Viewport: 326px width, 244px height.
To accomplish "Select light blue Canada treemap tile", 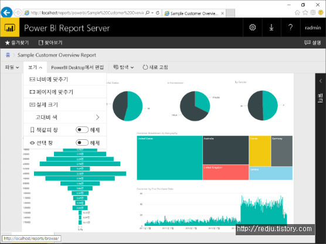I will click(271, 173).
